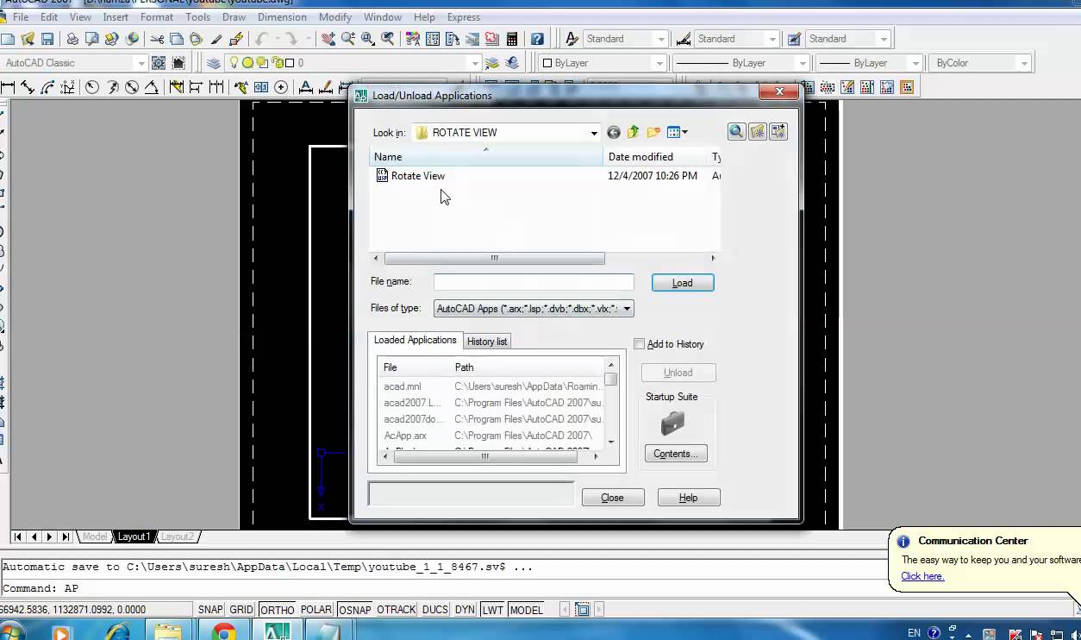Select the Pan Realtime tool
Viewport: 1081px width, 640px height.
pos(328,38)
